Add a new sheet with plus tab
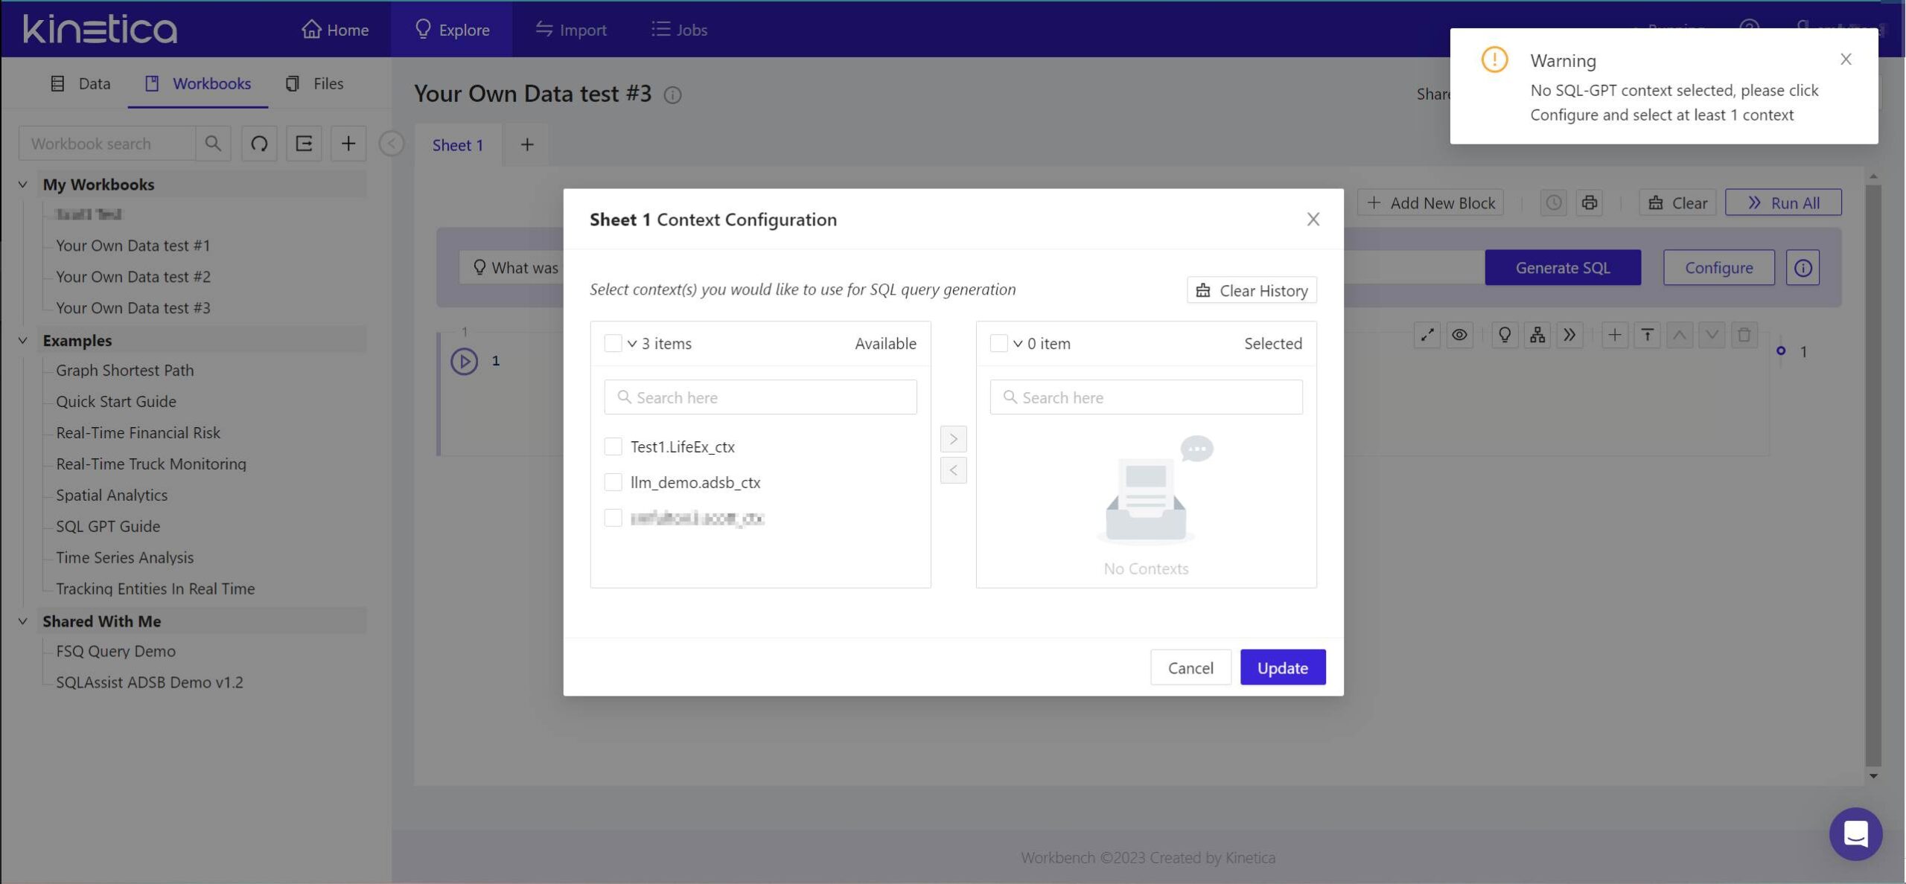 point(526,145)
